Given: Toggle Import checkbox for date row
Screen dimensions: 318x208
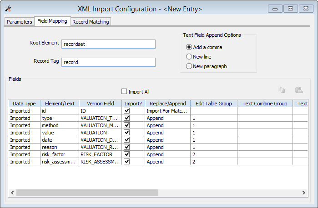Looking at the screenshot, I should (x=127, y=140).
